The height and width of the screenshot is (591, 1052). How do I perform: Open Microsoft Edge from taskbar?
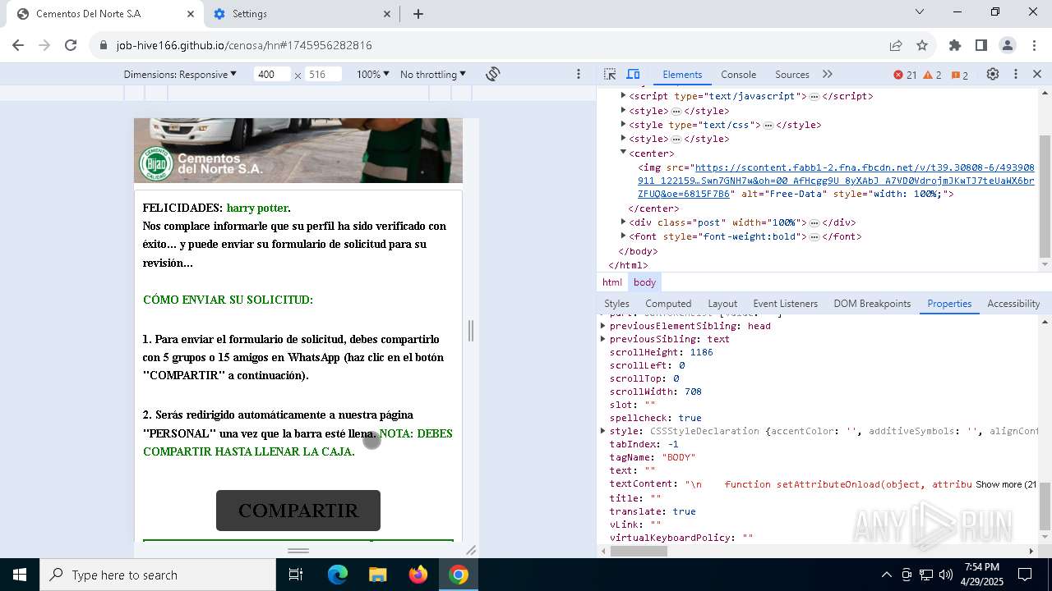click(x=338, y=575)
